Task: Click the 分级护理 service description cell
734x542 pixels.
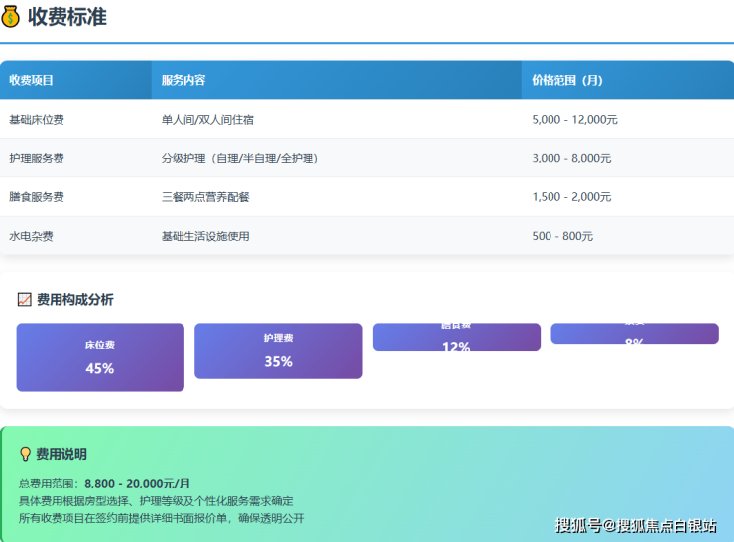Action: (239, 158)
